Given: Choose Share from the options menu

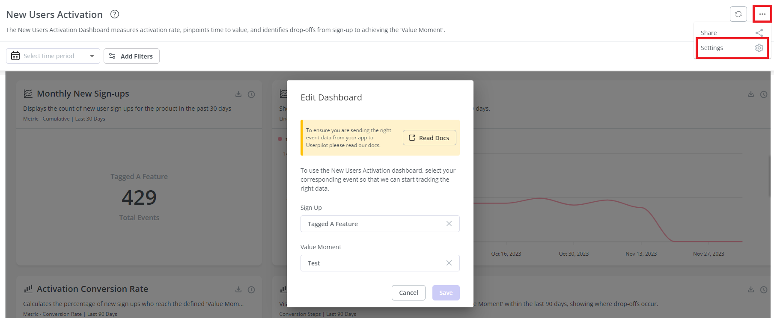Looking at the screenshot, I should pyautogui.click(x=732, y=33).
